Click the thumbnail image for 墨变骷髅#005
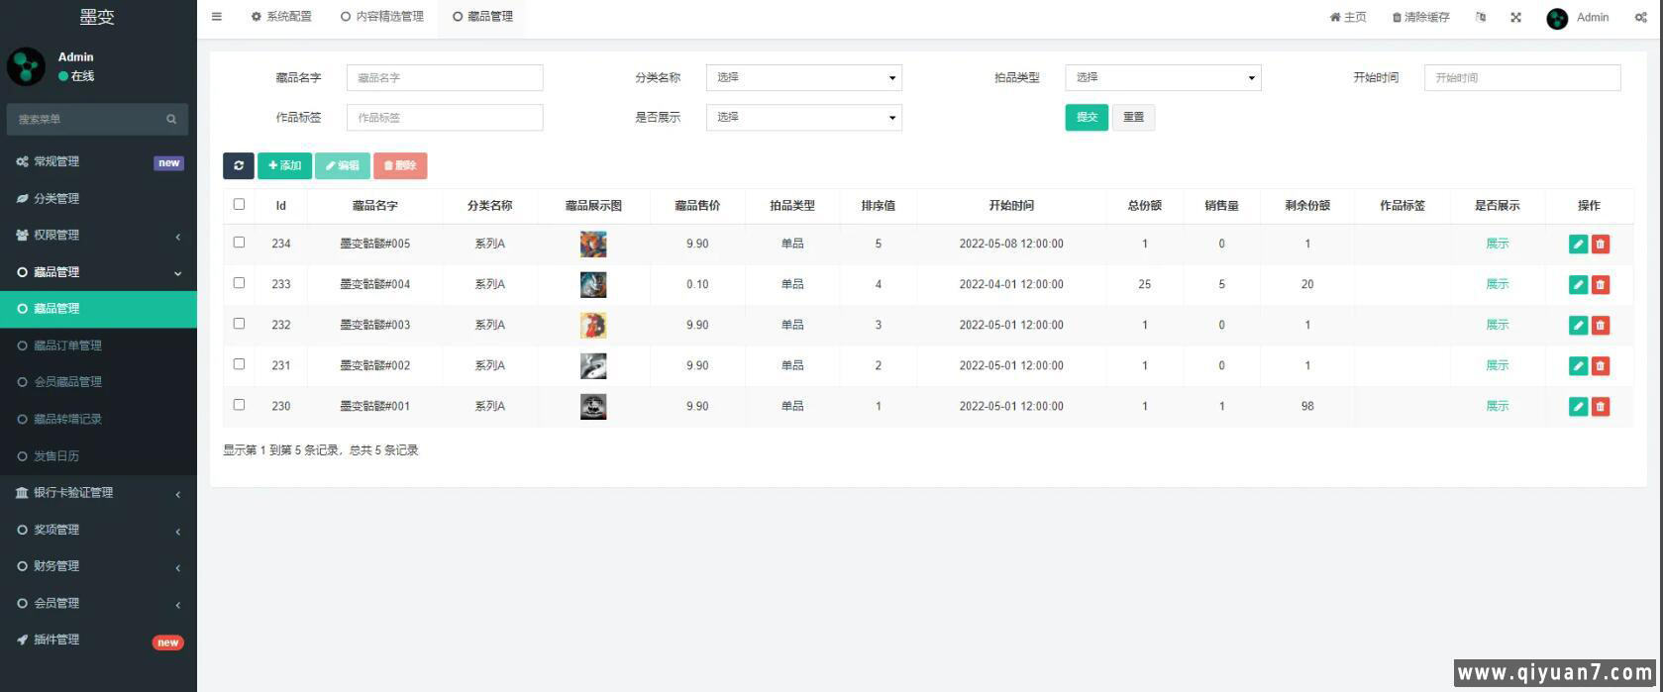The height and width of the screenshot is (692, 1663). tap(593, 245)
